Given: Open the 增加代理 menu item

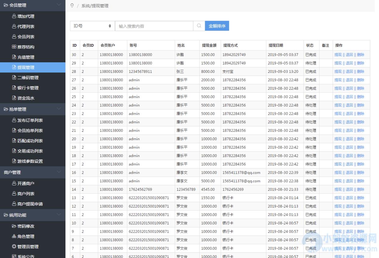Looking at the screenshot, I should coord(33,16).
